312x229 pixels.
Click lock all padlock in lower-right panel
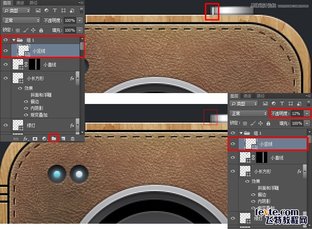coord(268,123)
